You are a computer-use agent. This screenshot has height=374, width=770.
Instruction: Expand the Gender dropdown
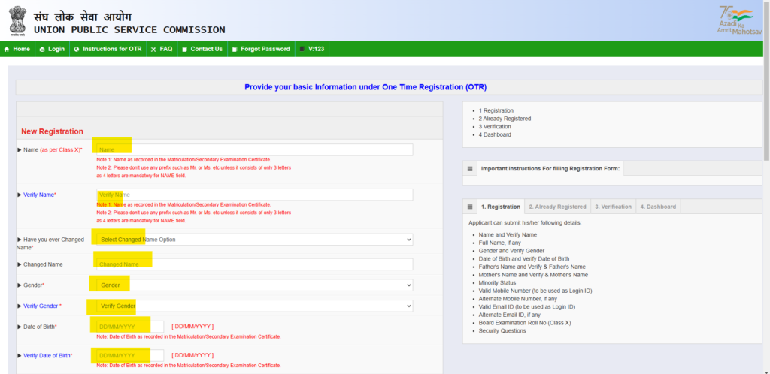click(254, 285)
